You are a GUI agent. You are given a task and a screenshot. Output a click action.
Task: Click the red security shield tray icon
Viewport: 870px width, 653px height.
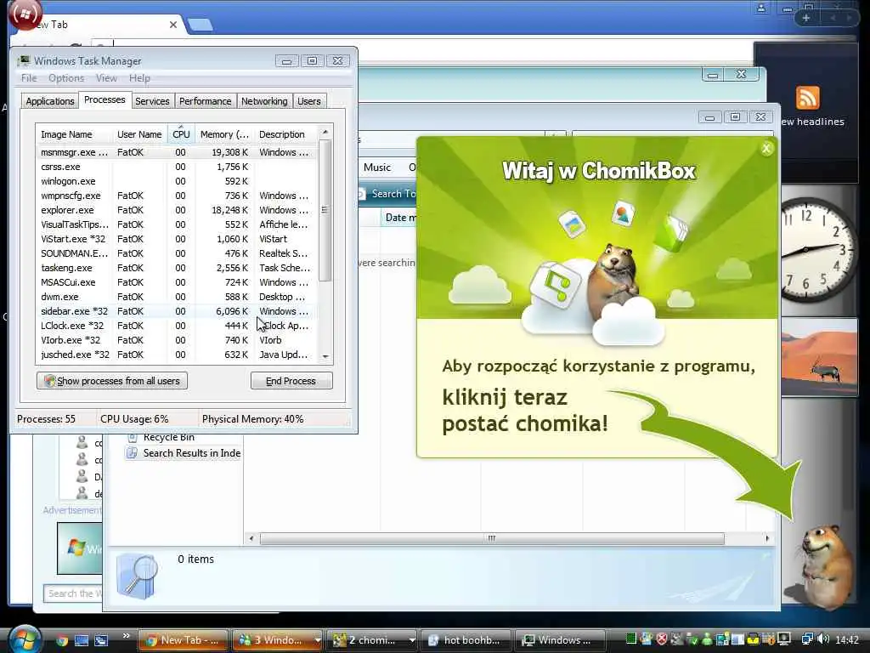pos(662,639)
